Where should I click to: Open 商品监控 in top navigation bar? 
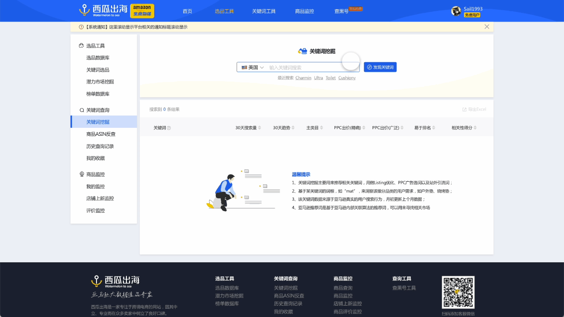pyautogui.click(x=305, y=11)
